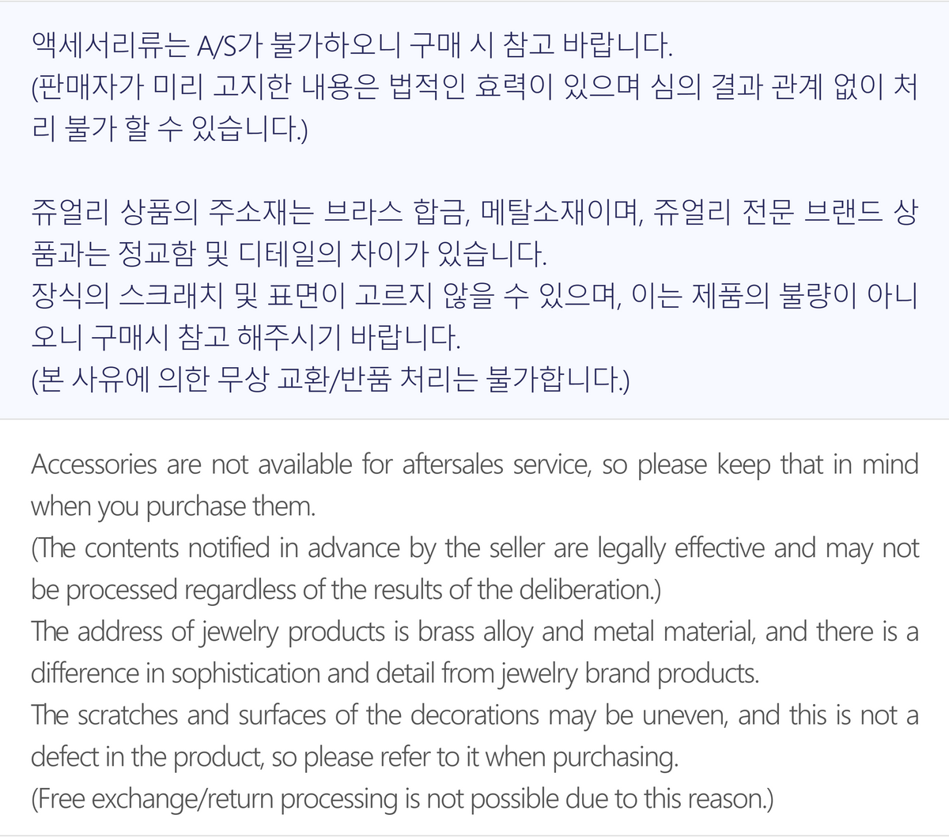Click the Korean free exchange/return refusal line
The width and height of the screenshot is (949, 837).
tap(331, 381)
